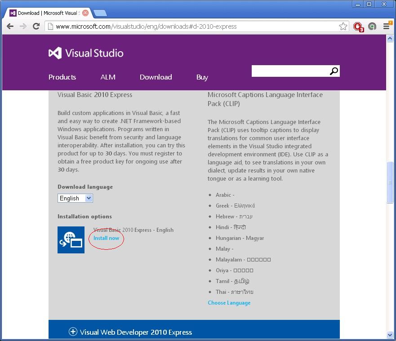Close the Download | Microsoft Visual tab
Viewport: 396px width, 341px height.
(x=85, y=13)
